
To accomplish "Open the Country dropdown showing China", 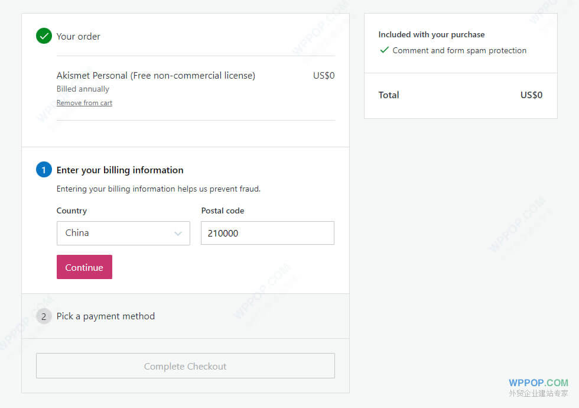I will [x=123, y=233].
